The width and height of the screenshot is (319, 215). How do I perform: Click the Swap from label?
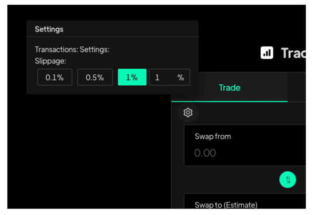(213, 136)
